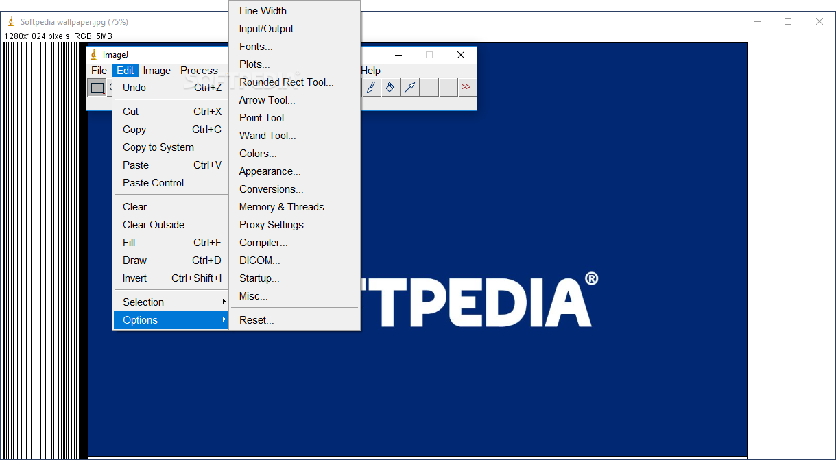This screenshot has height=460, width=836.
Task: Open Conversions options
Action: coord(294,189)
